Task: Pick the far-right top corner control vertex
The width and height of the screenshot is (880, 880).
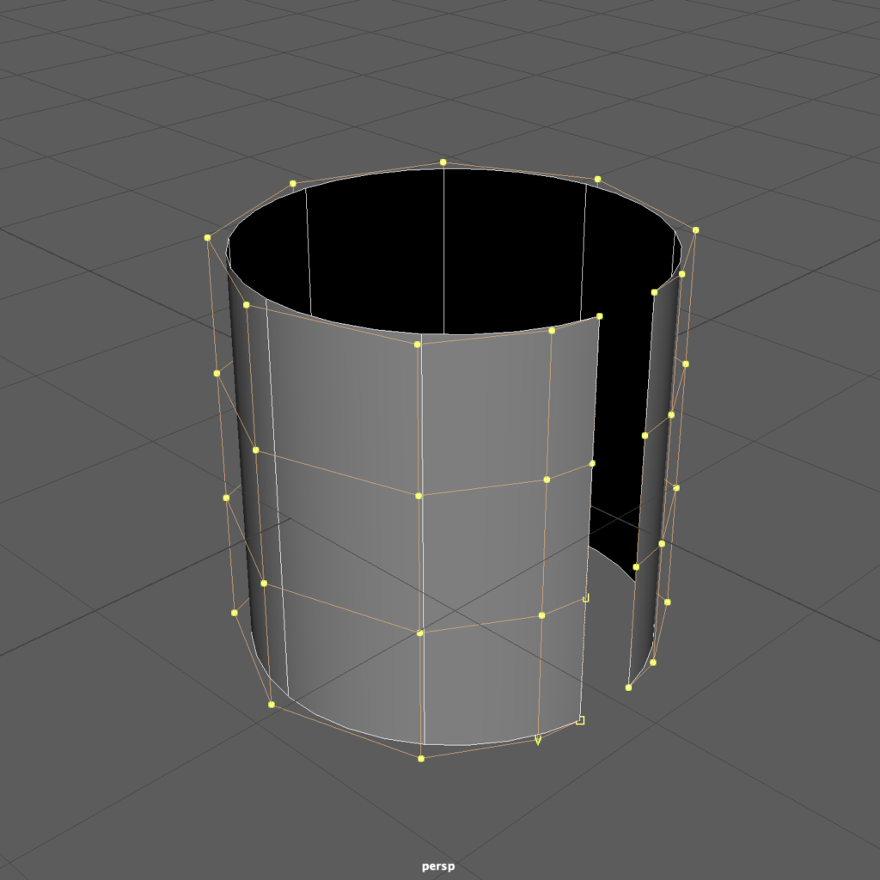Action: point(695,230)
